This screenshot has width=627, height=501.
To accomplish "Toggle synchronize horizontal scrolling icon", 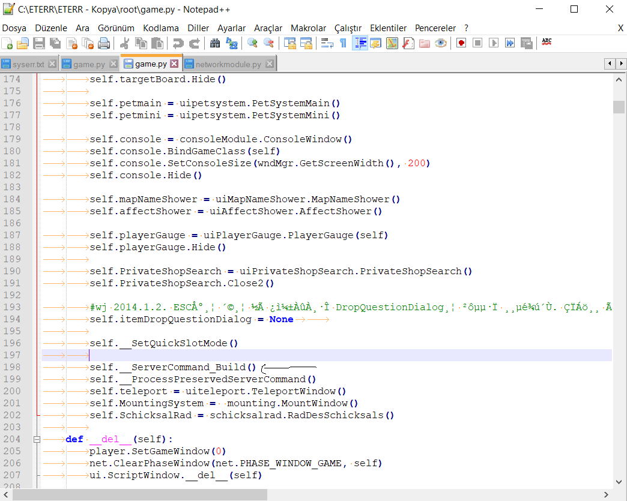I will [306, 43].
